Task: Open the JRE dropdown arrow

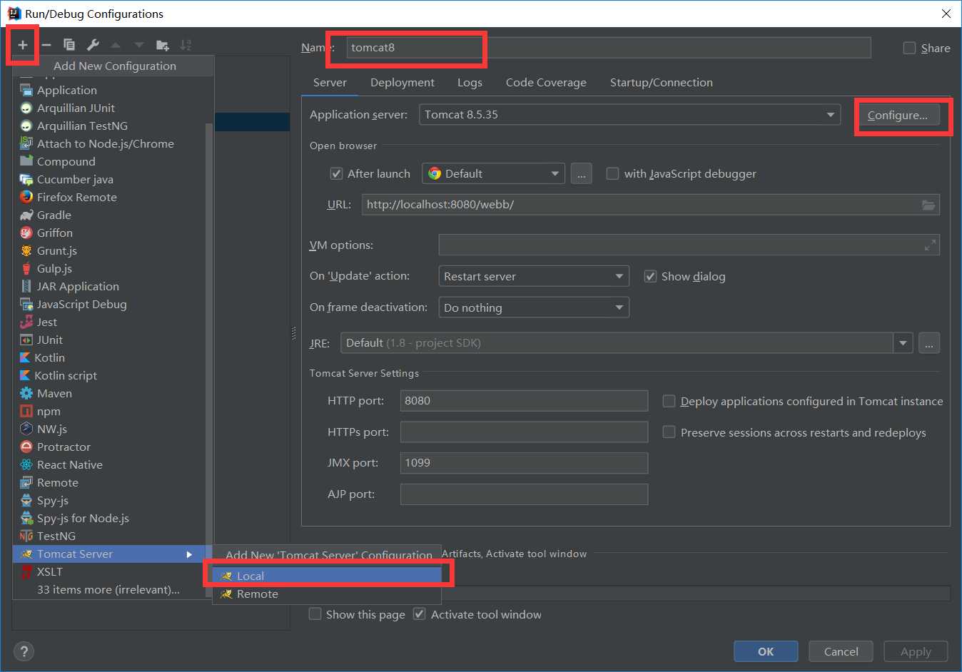Action: pyautogui.click(x=903, y=343)
